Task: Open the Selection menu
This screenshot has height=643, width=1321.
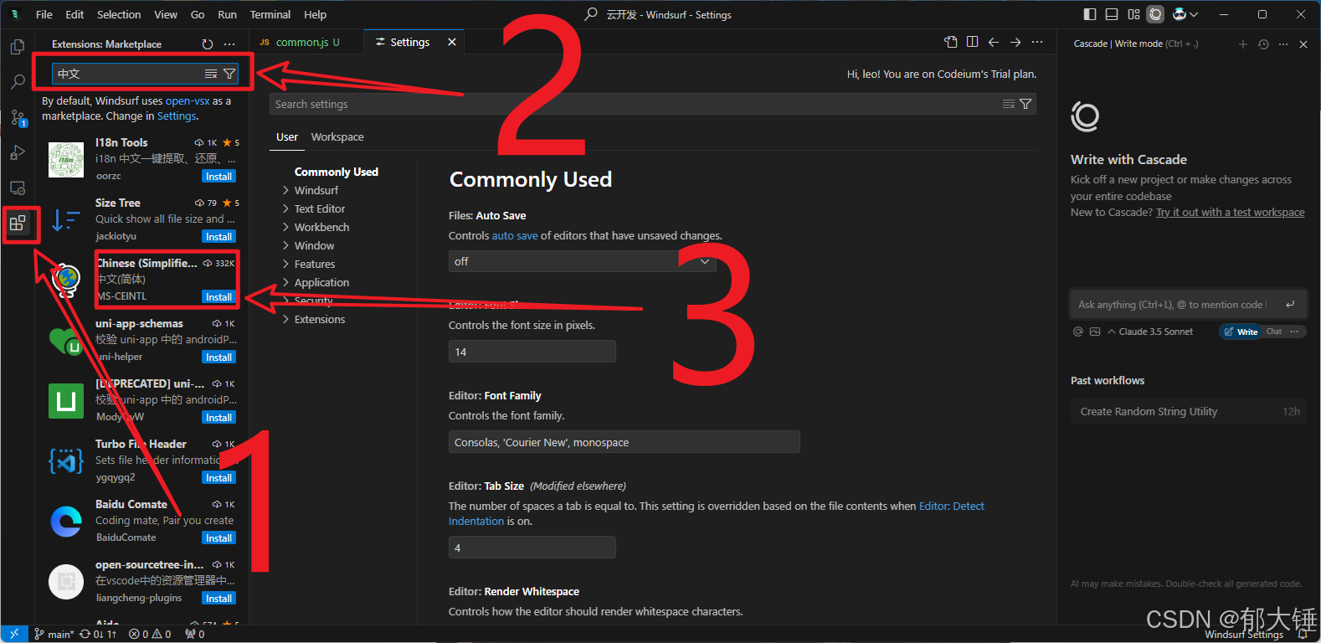Action: [119, 14]
